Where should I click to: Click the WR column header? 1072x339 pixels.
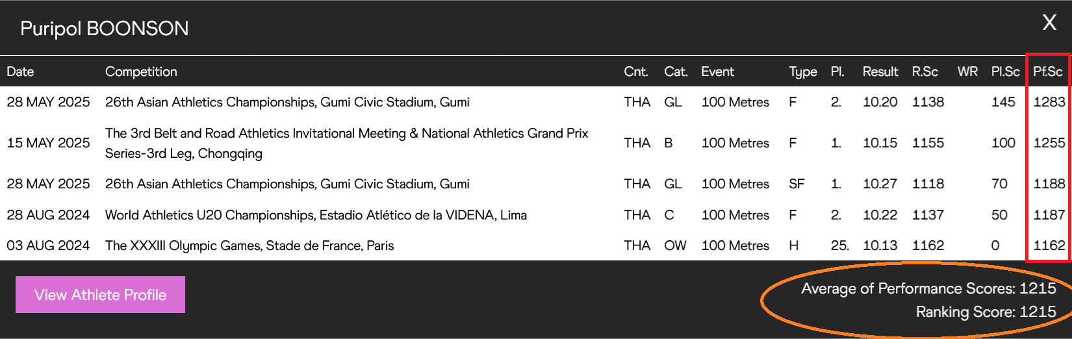pos(967,71)
